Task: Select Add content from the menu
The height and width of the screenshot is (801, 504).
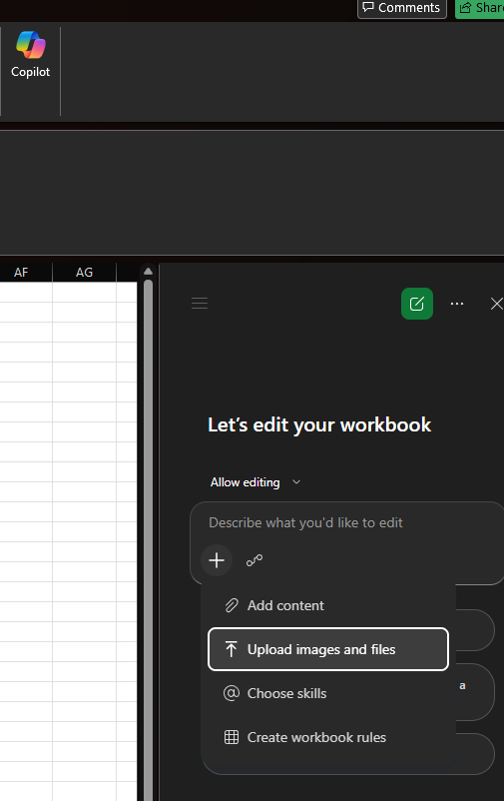Action: point(327,605)
